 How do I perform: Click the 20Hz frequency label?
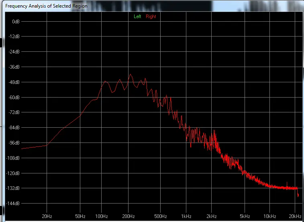click(x=47, y=216)
